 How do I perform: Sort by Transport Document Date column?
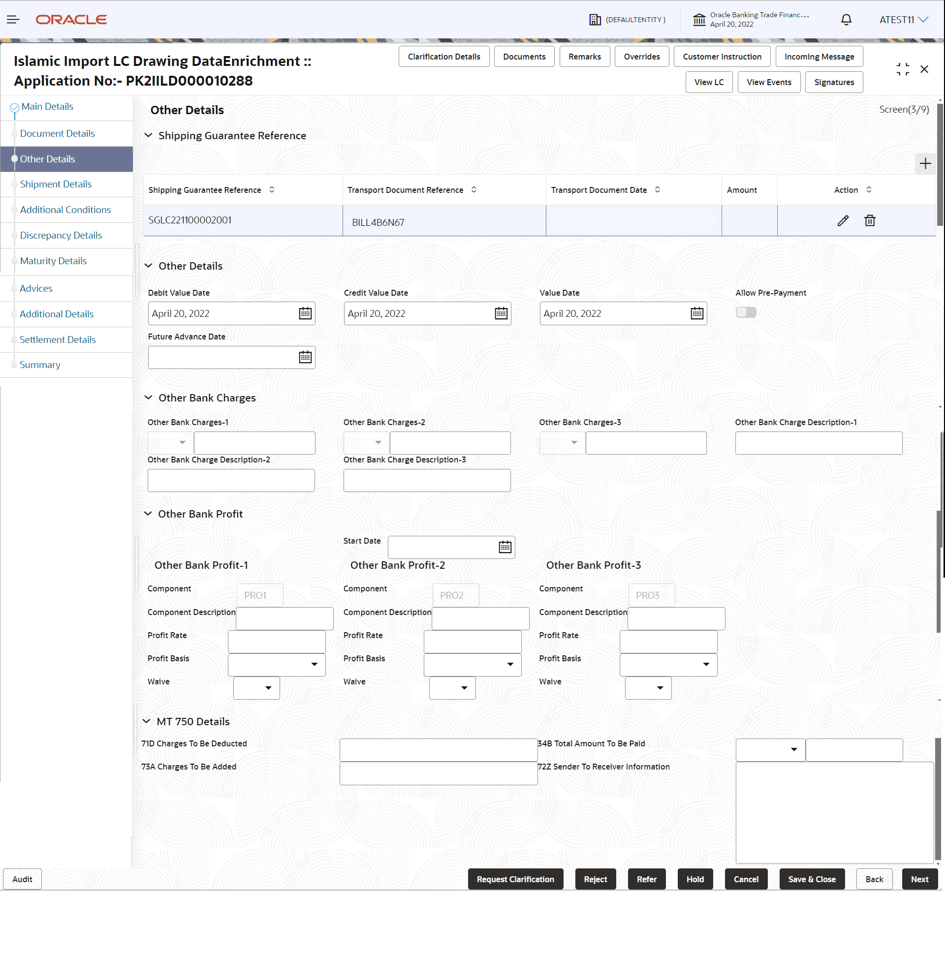point(657,190)
